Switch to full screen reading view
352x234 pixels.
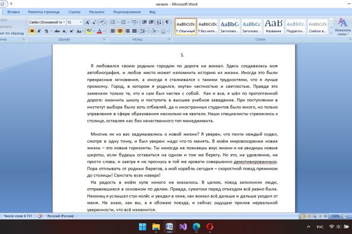click(x=309, y=216)
